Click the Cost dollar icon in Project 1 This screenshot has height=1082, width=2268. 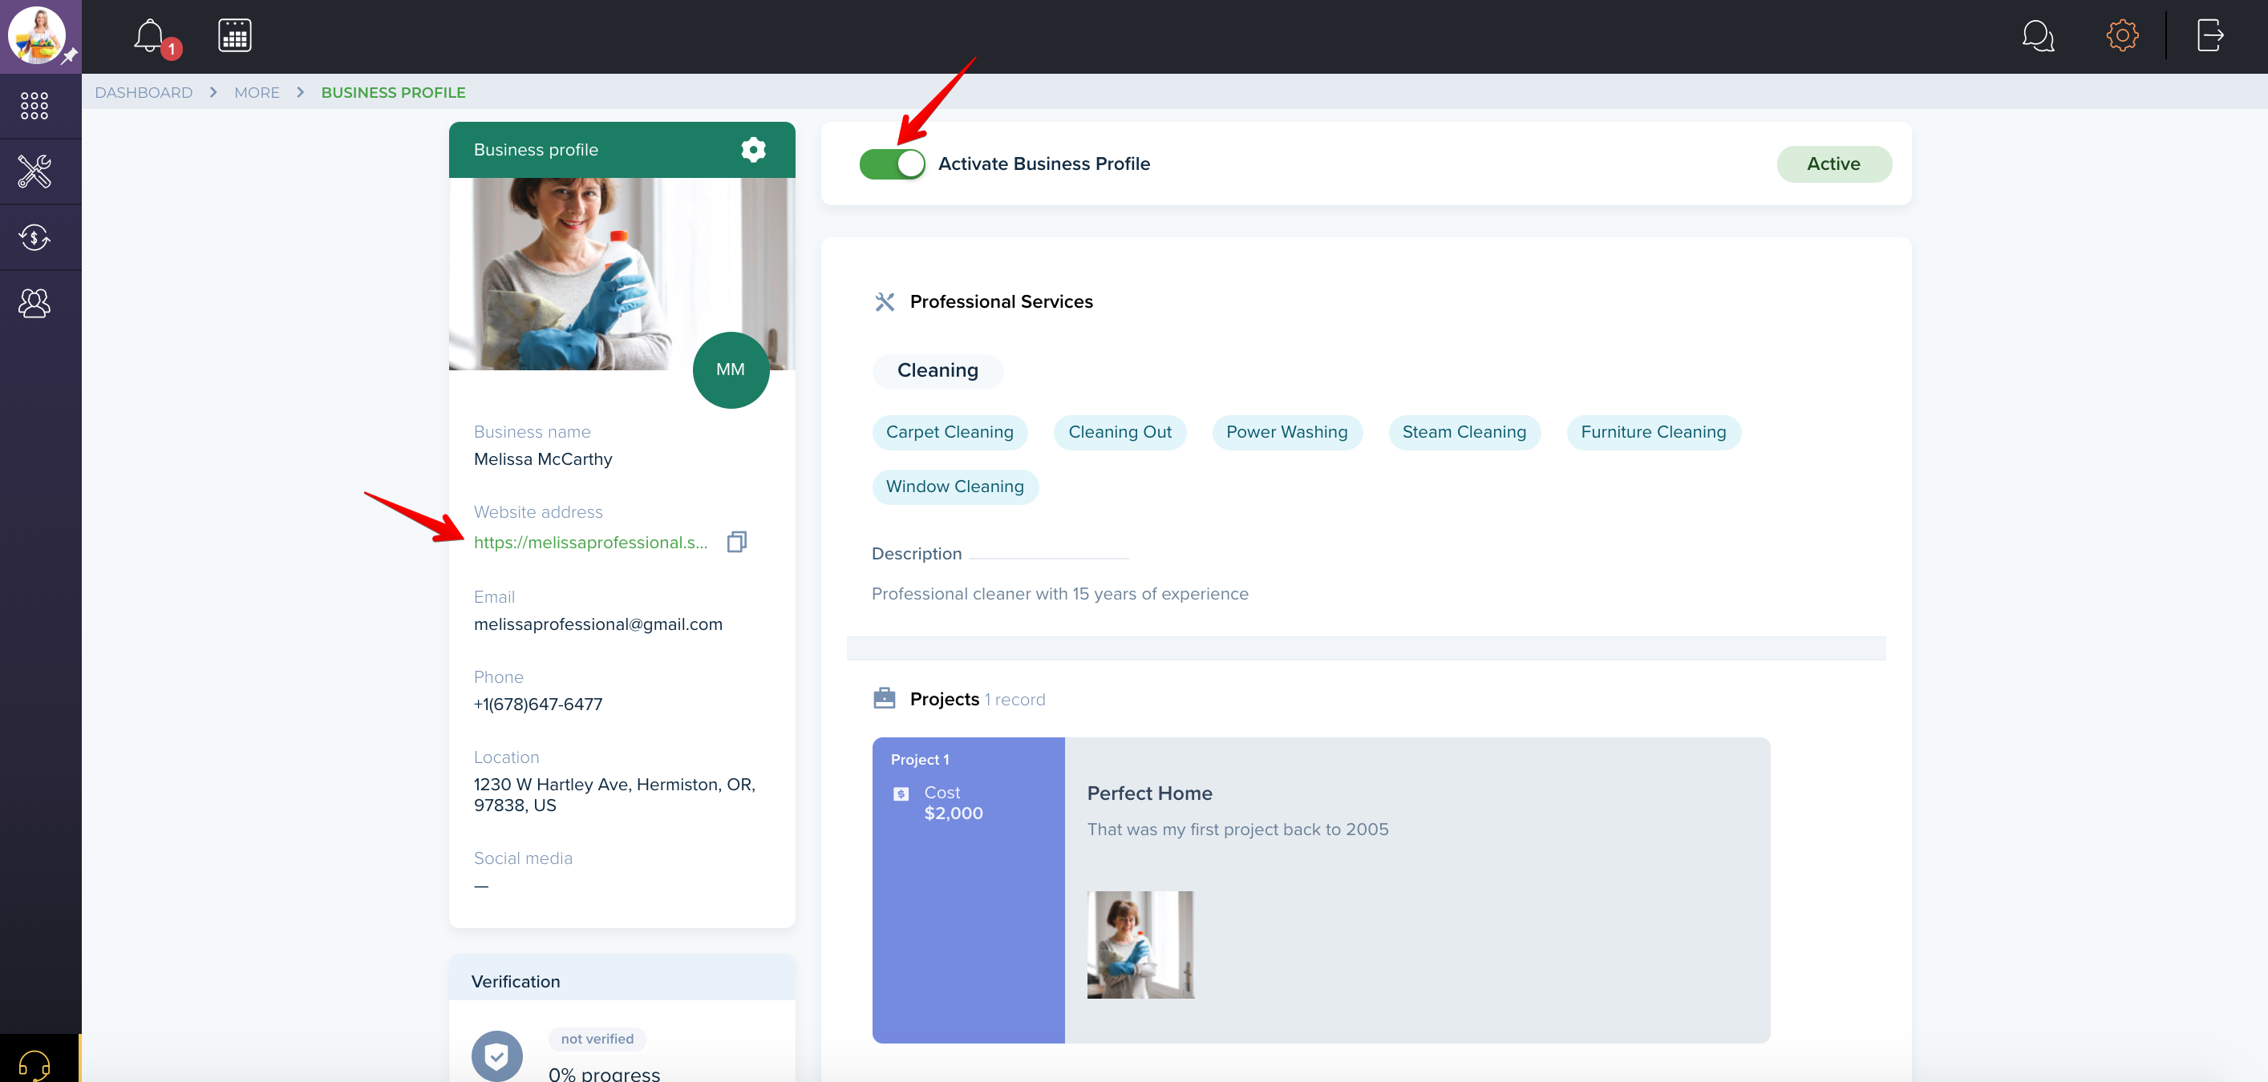coord(901,793)
